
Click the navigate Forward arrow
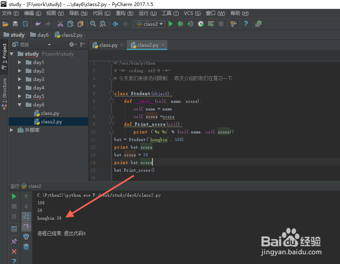[125, 24]
